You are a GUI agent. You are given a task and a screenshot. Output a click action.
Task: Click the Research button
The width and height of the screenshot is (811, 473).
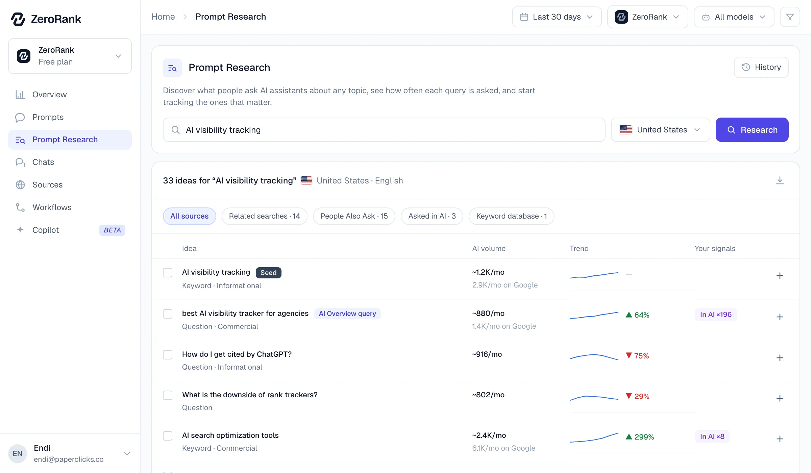coord(752,130)
